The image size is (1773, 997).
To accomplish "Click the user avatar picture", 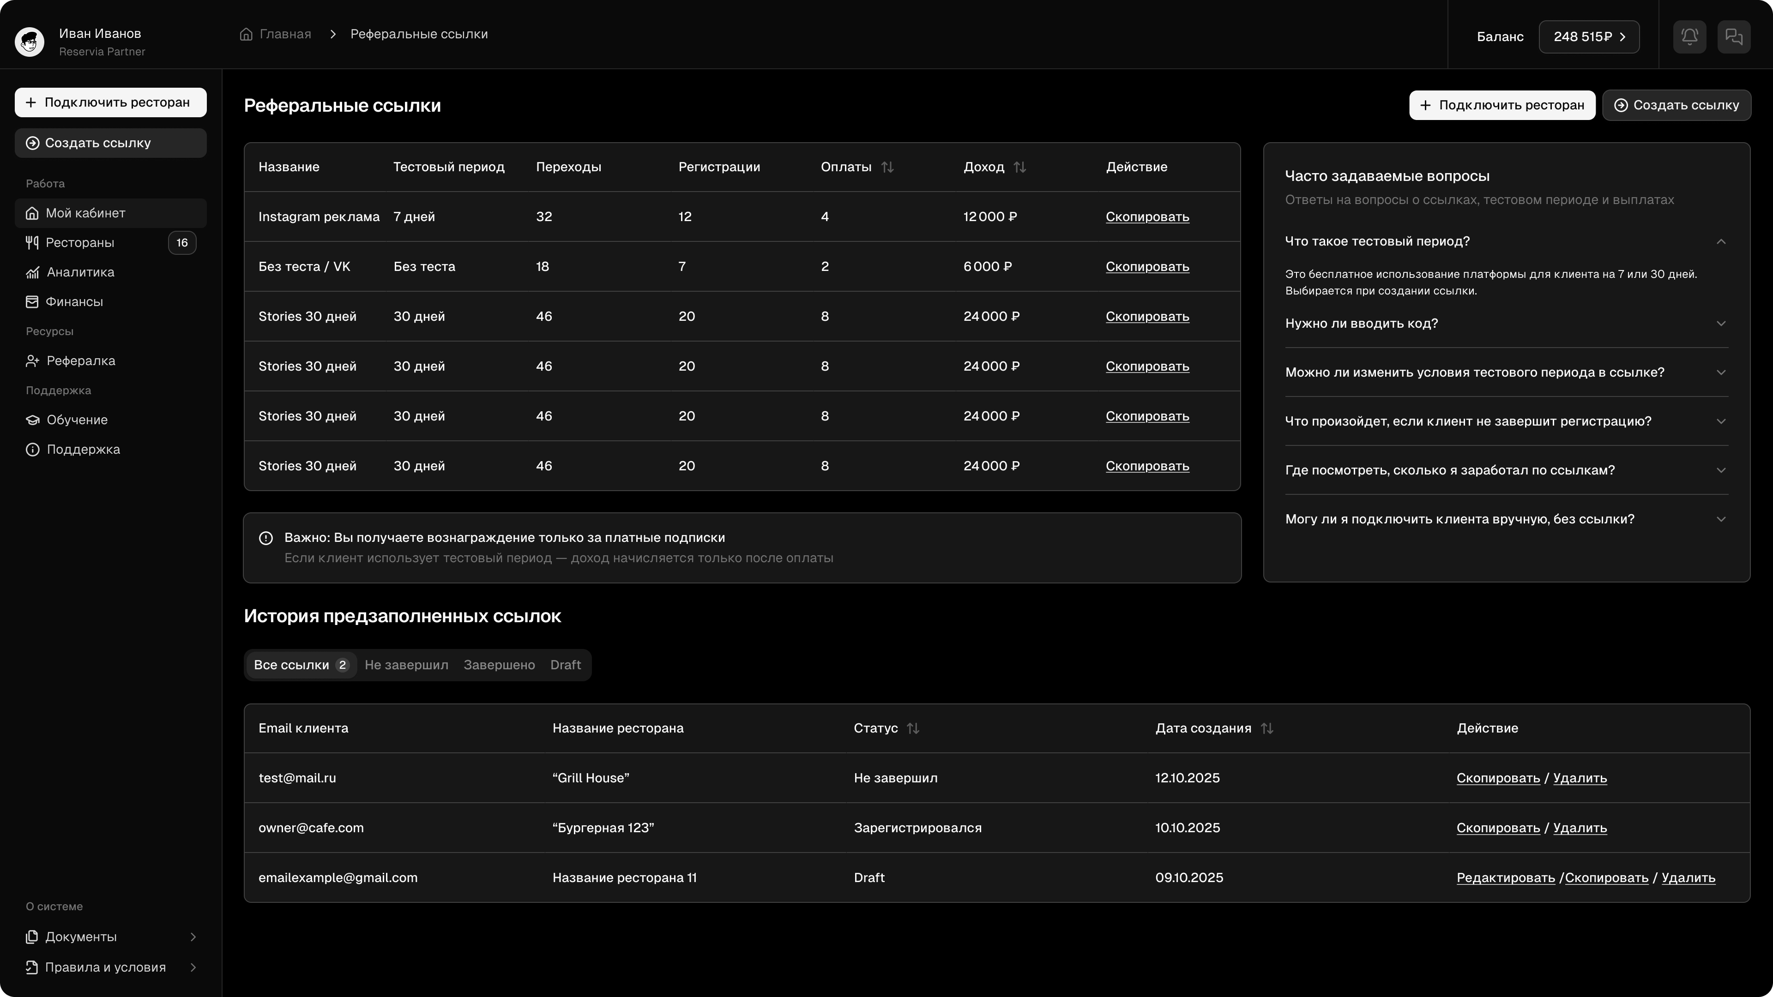I will coord(30,42).
